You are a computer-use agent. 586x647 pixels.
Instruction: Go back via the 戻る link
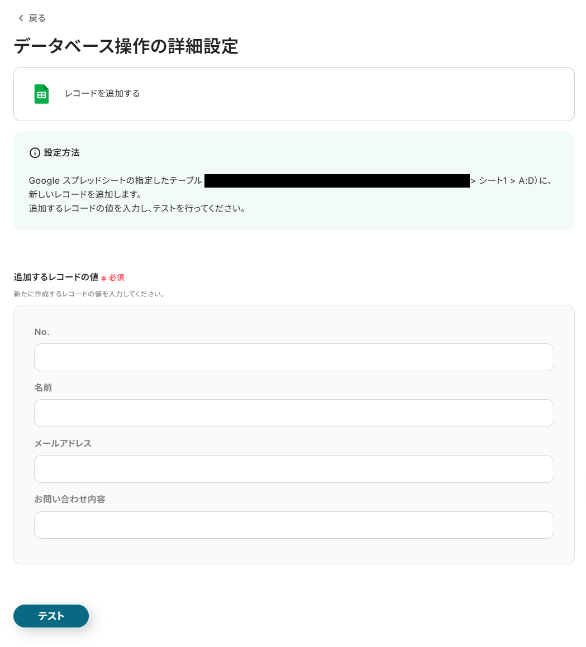point(37,18)
